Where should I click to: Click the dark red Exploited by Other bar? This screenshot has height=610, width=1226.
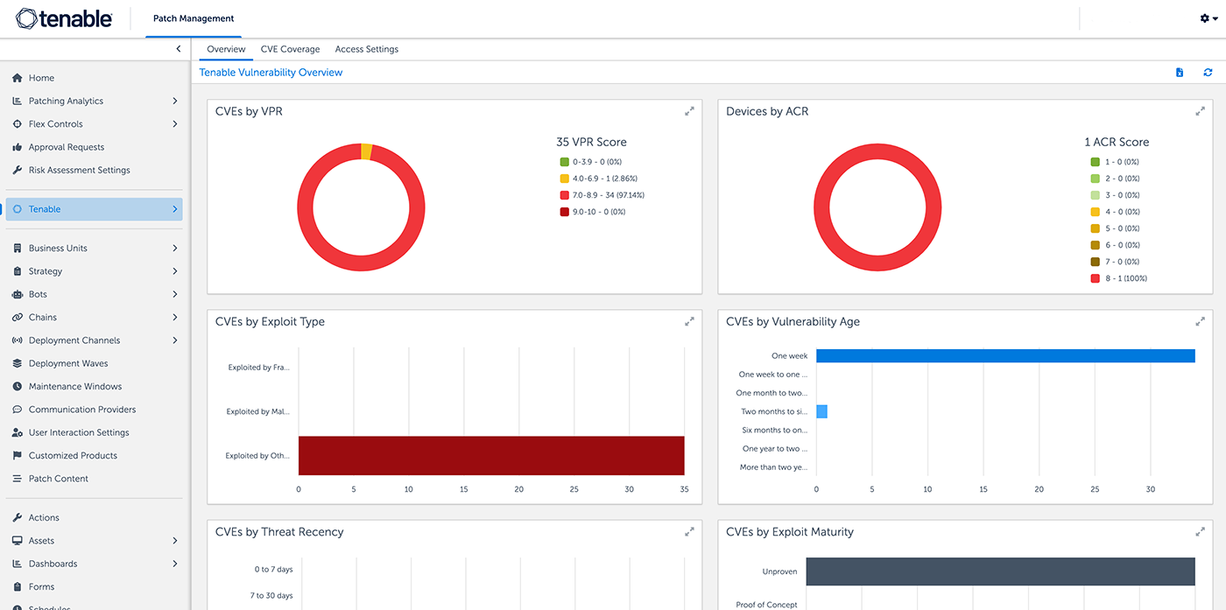(x=490, y=455)
